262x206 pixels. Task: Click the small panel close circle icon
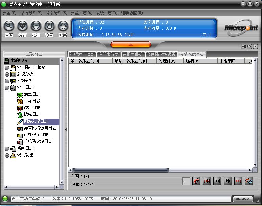click(256, 47)
